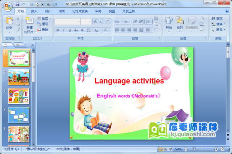
Task: Click Find (查找) binoculars icon
Action: 213,18
